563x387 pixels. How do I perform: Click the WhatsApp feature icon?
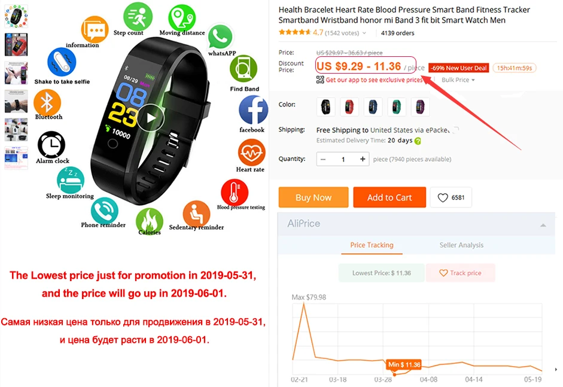point(220,36)
